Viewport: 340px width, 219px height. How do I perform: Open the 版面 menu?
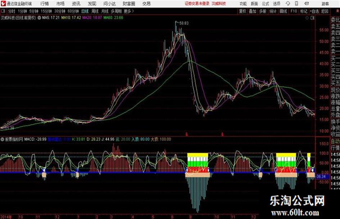coord(254,4)
